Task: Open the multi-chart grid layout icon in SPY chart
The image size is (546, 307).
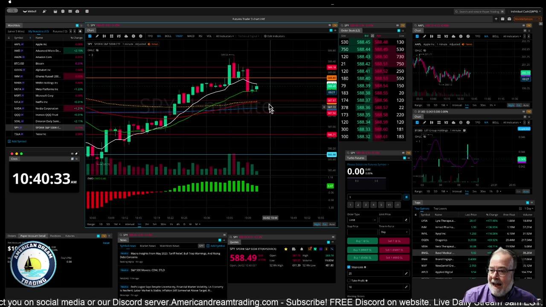Action: [111, 36]
